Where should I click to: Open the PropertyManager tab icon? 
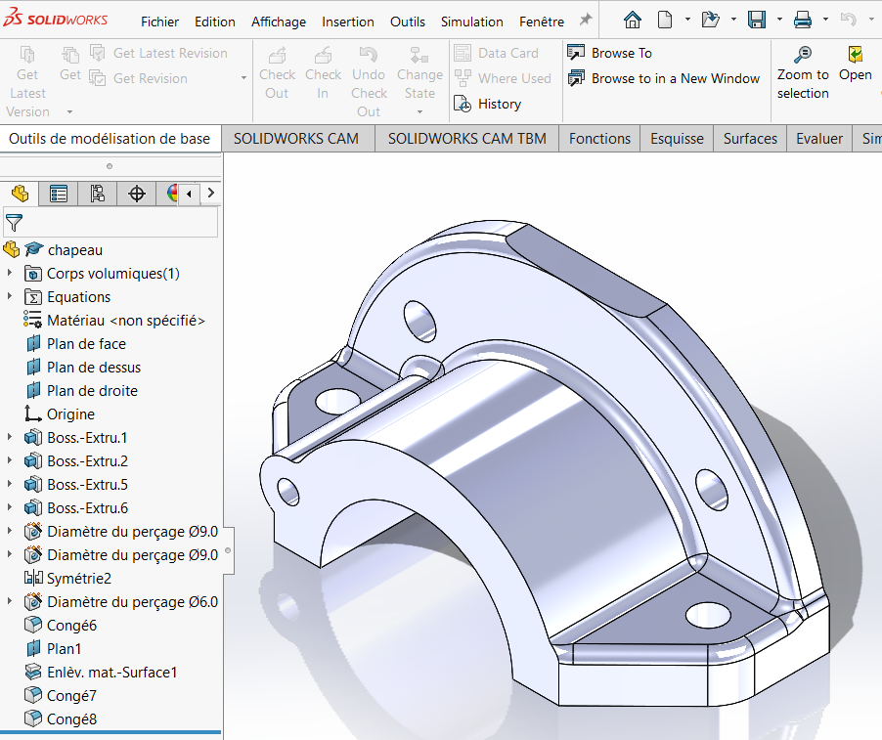(59, 194)
